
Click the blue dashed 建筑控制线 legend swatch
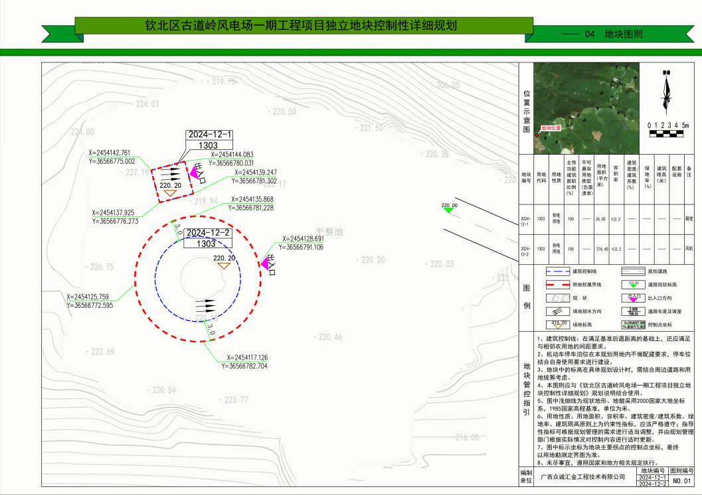click(x=557, y=272)
